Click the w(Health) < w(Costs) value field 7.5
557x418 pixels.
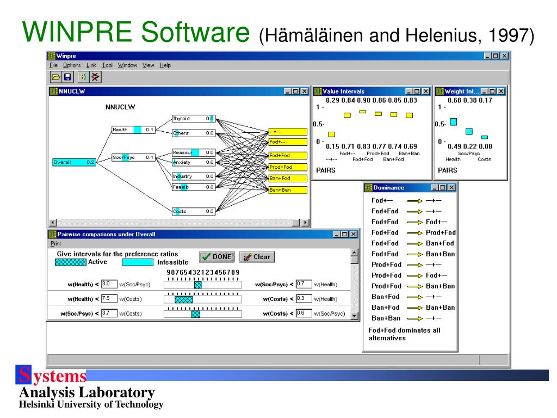109,299
